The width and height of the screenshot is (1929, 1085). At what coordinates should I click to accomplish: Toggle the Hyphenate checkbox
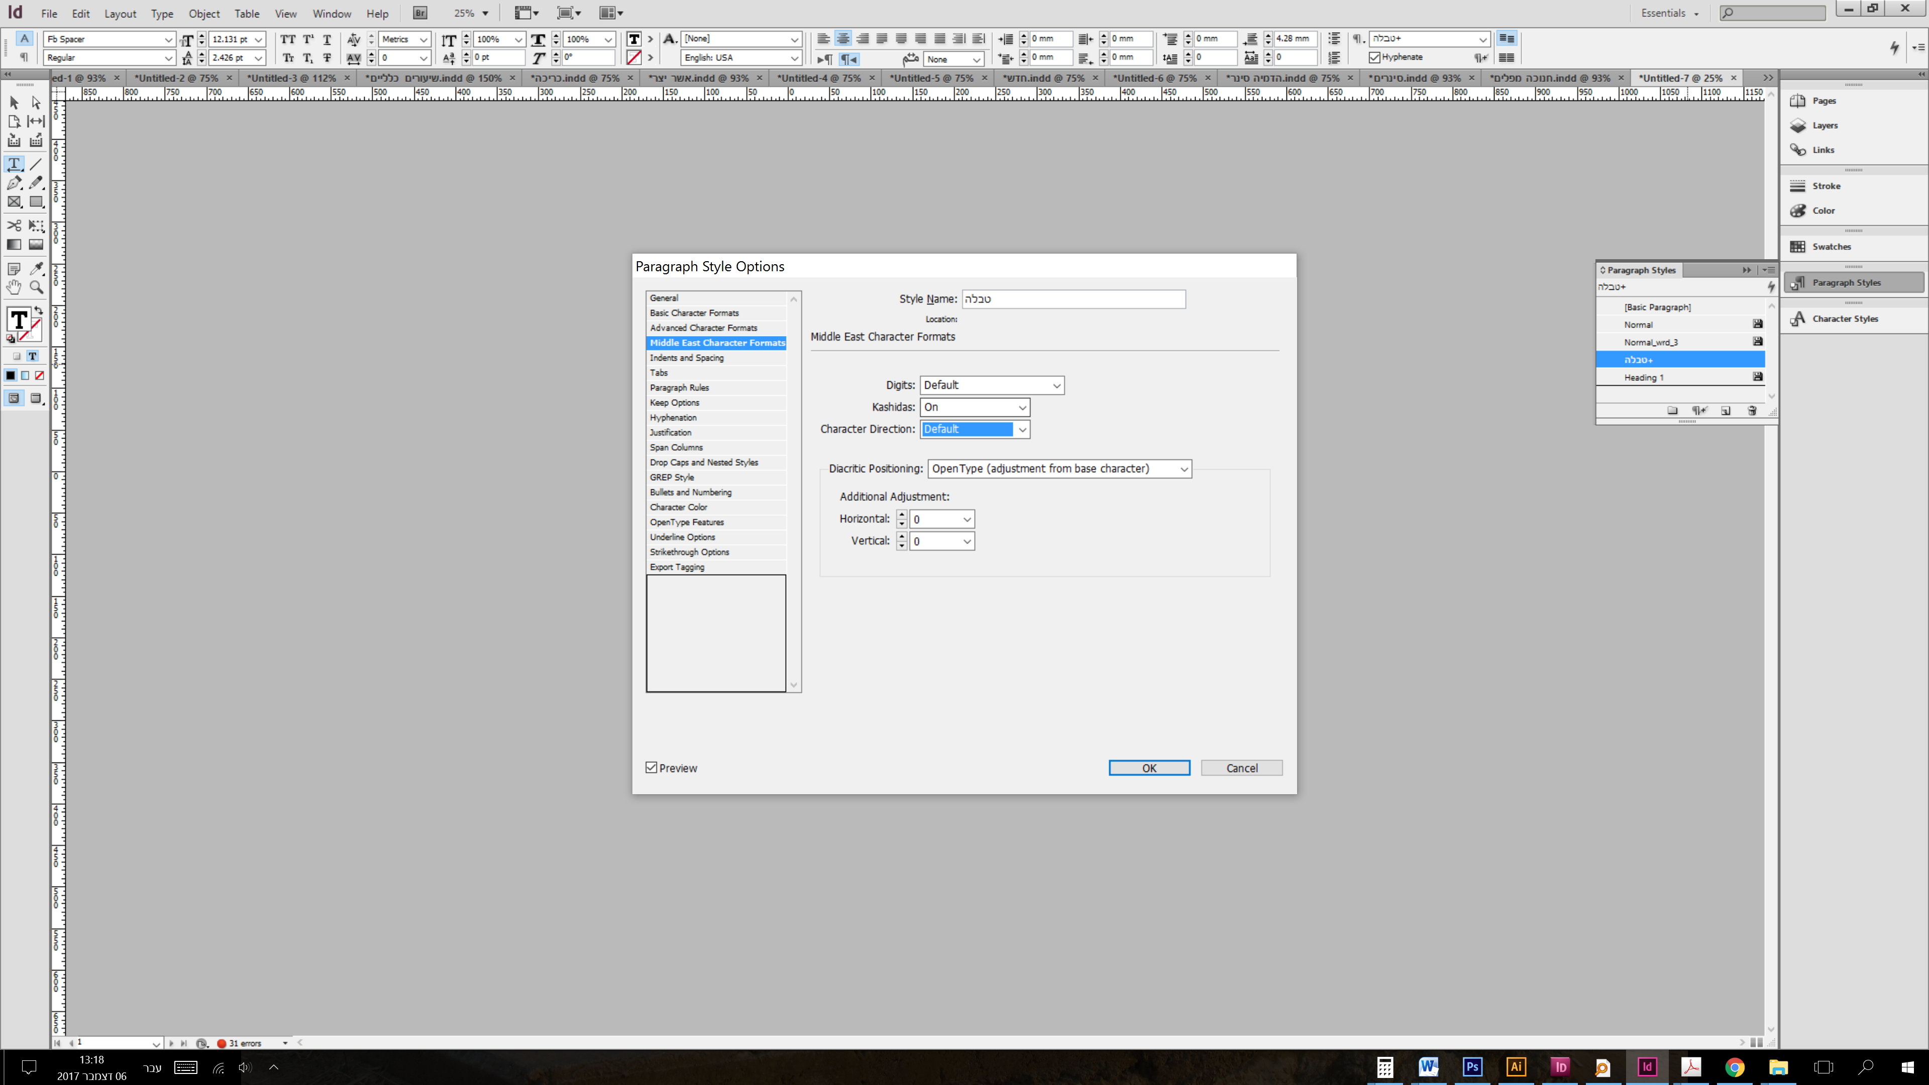(1374, 57)
